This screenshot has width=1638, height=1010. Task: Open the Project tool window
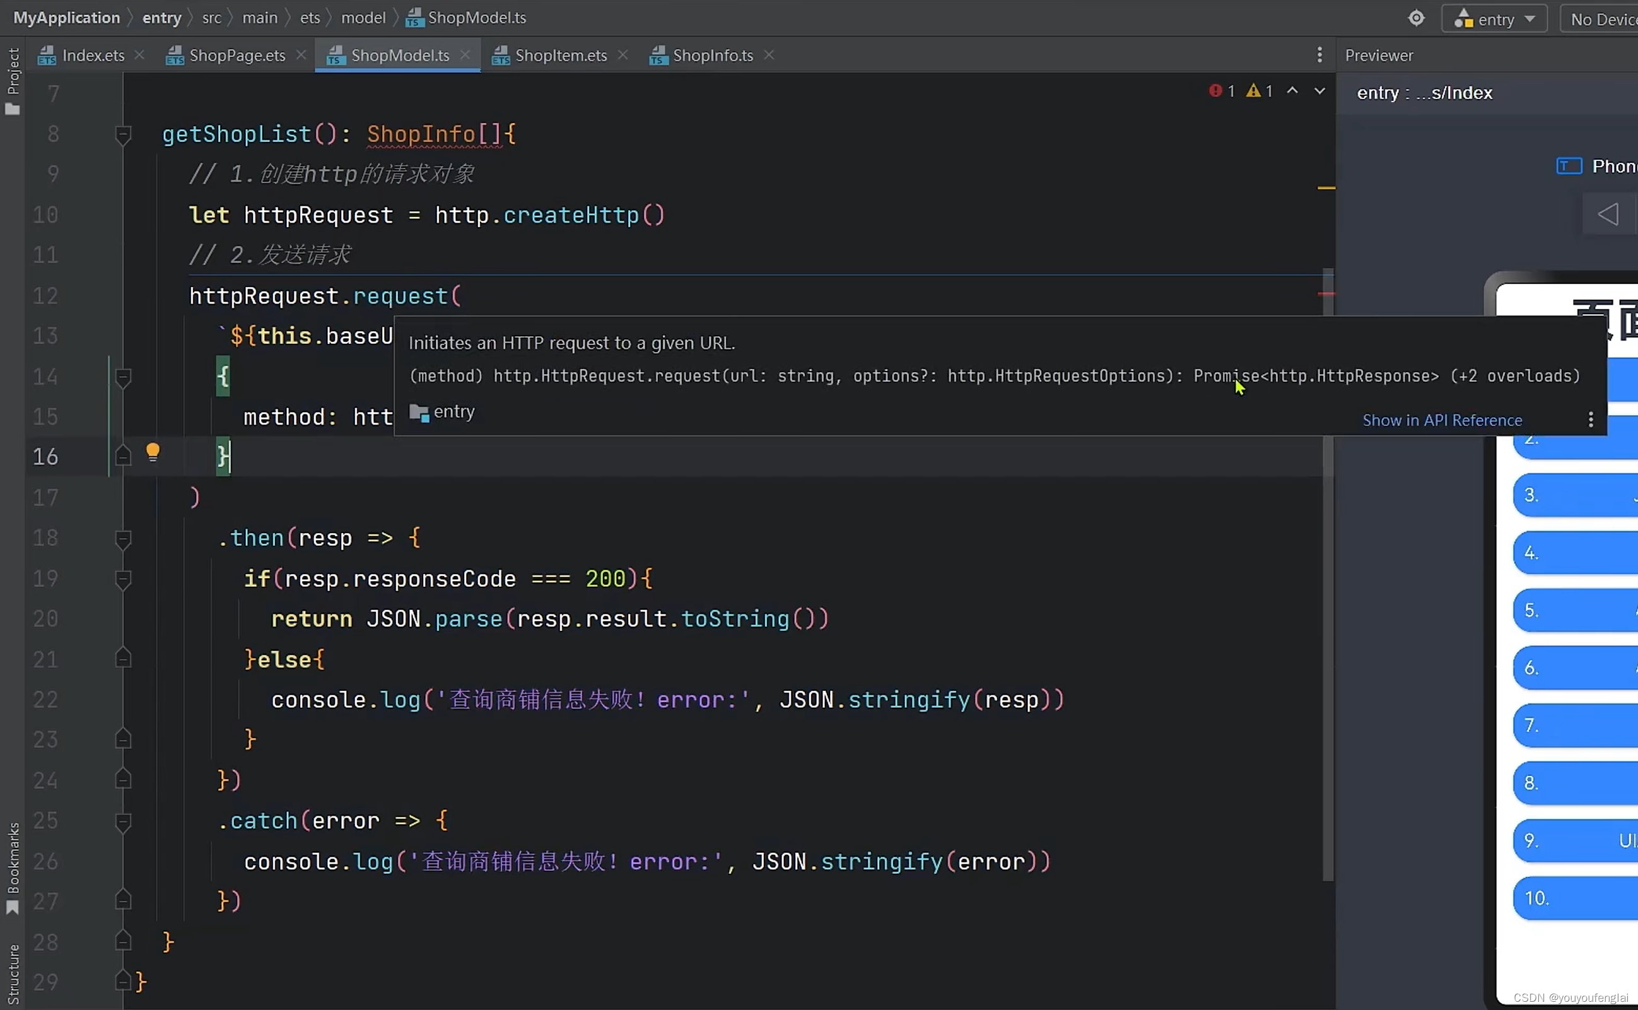coord(13,81)
